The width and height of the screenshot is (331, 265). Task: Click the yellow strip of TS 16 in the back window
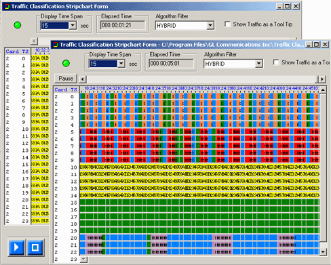40,171
